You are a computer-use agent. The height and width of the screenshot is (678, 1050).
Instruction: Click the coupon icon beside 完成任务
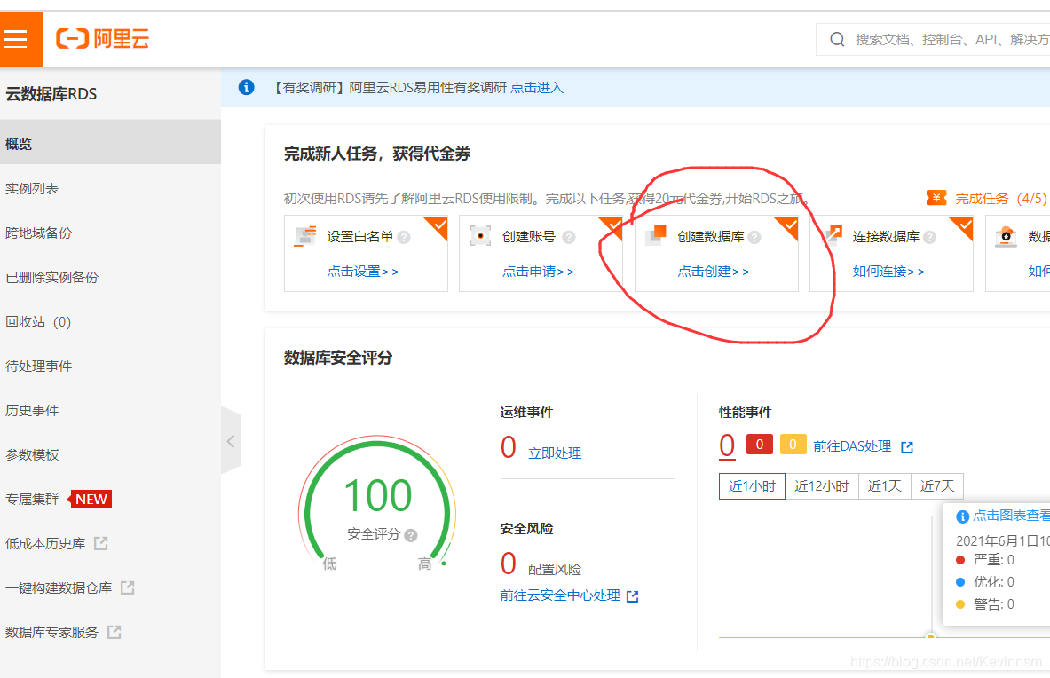click(x=936, y=197)
